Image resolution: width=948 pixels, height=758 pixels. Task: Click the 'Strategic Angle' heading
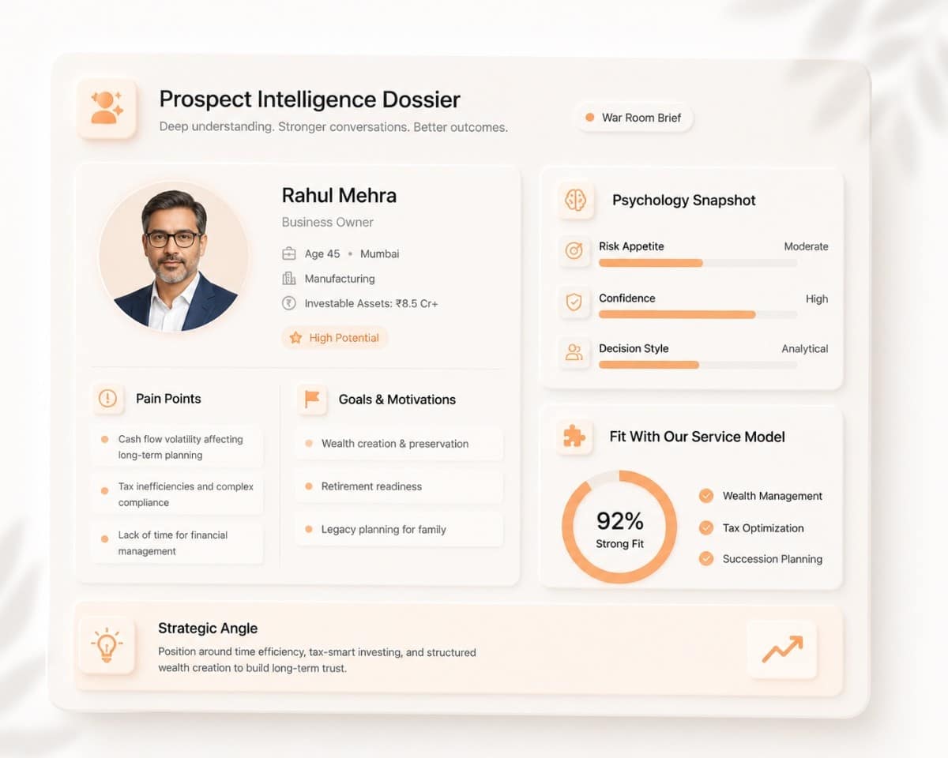pos(208,629)
